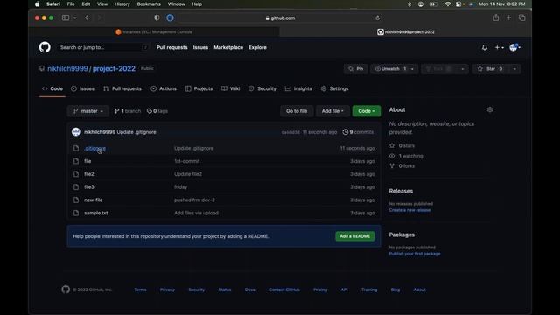This screenshot has height=315, width=560.
Task: Go to Marketplace
Action: pyautogui.click(x=228, y=47)
